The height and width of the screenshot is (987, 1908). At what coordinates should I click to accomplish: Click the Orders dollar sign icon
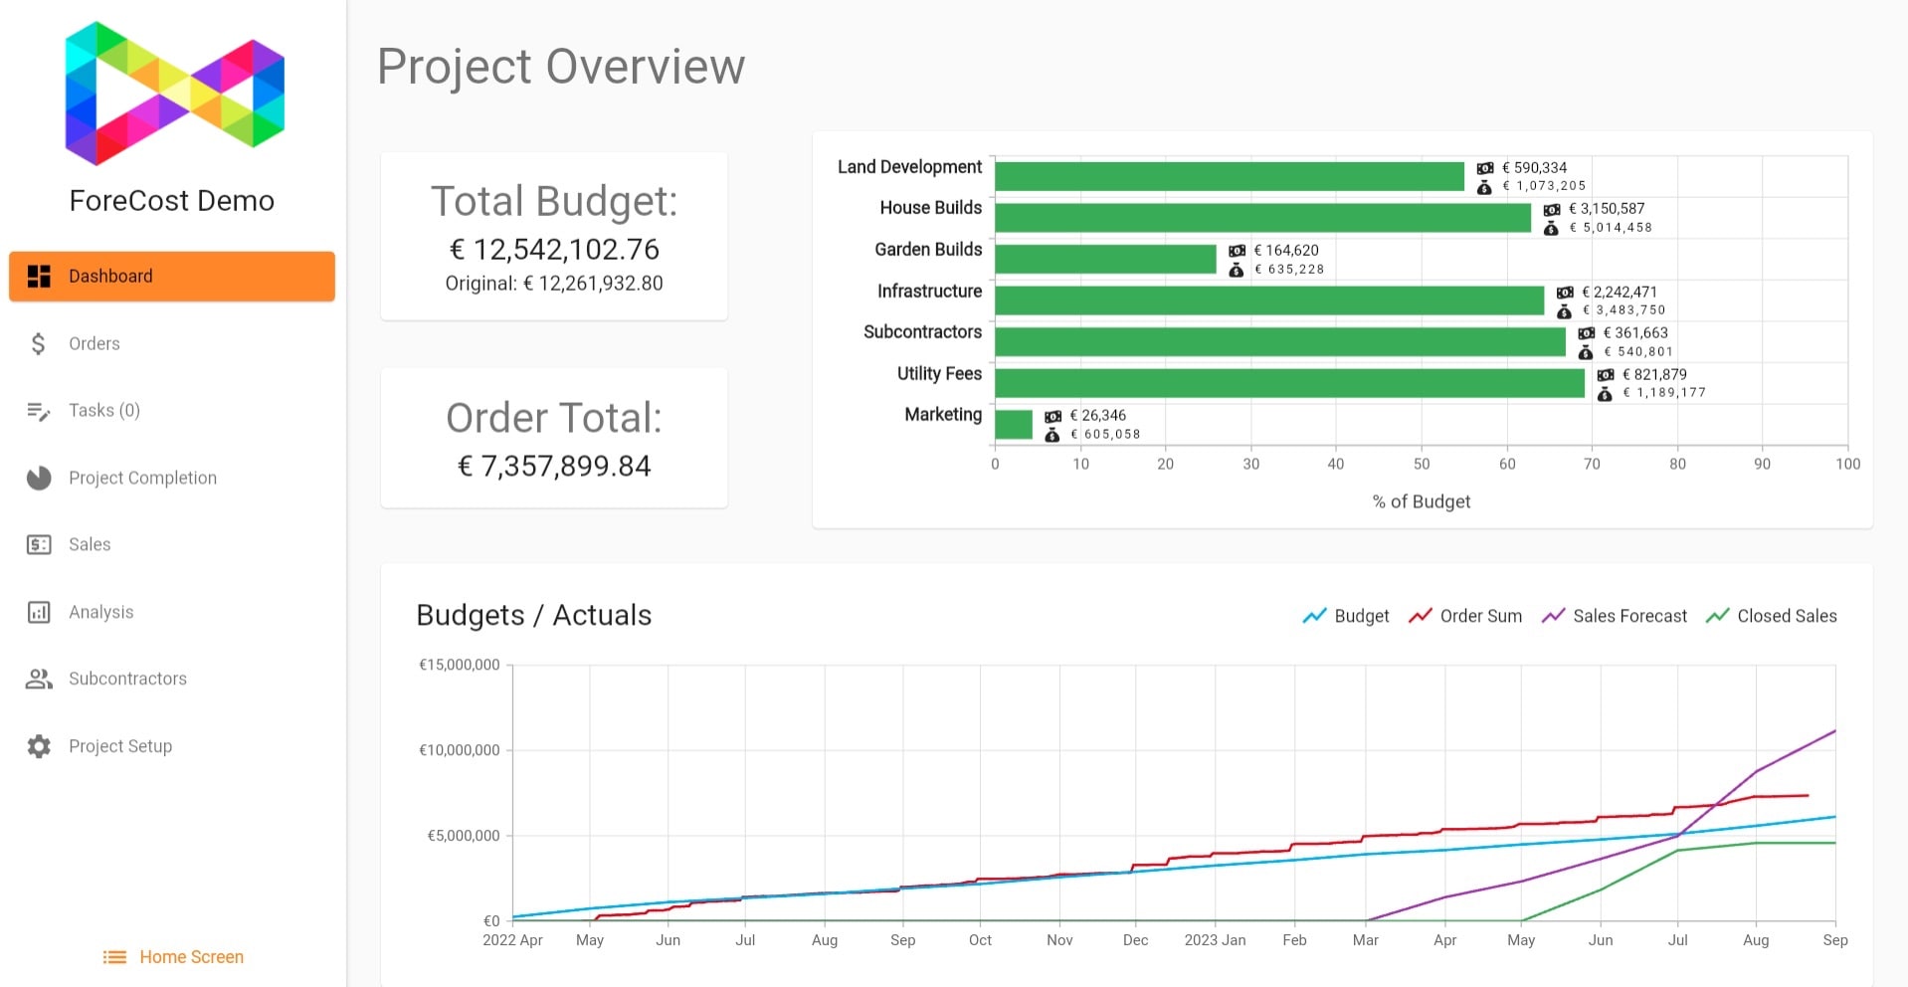click(x=39, y=344)
